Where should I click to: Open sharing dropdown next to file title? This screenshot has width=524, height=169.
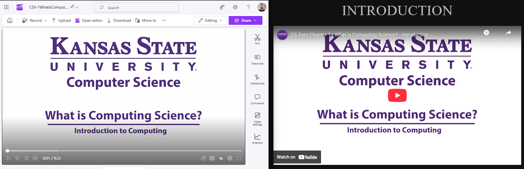point(74,7)
